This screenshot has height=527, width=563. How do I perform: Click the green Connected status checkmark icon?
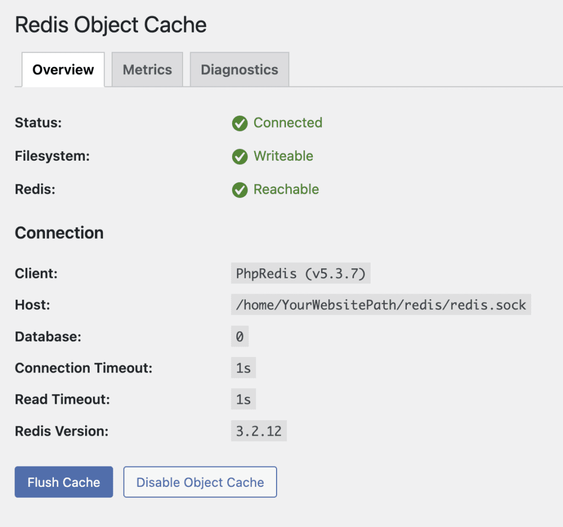coord(240,123)
